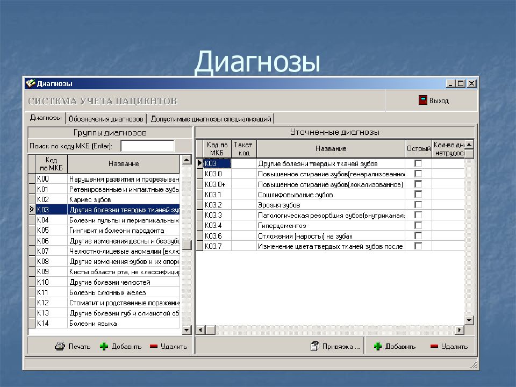Toggle Острый checkbox for K03.7 row

coord(418,246)
